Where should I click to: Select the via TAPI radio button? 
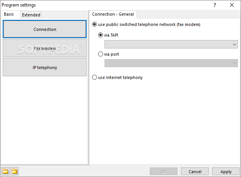101,35
